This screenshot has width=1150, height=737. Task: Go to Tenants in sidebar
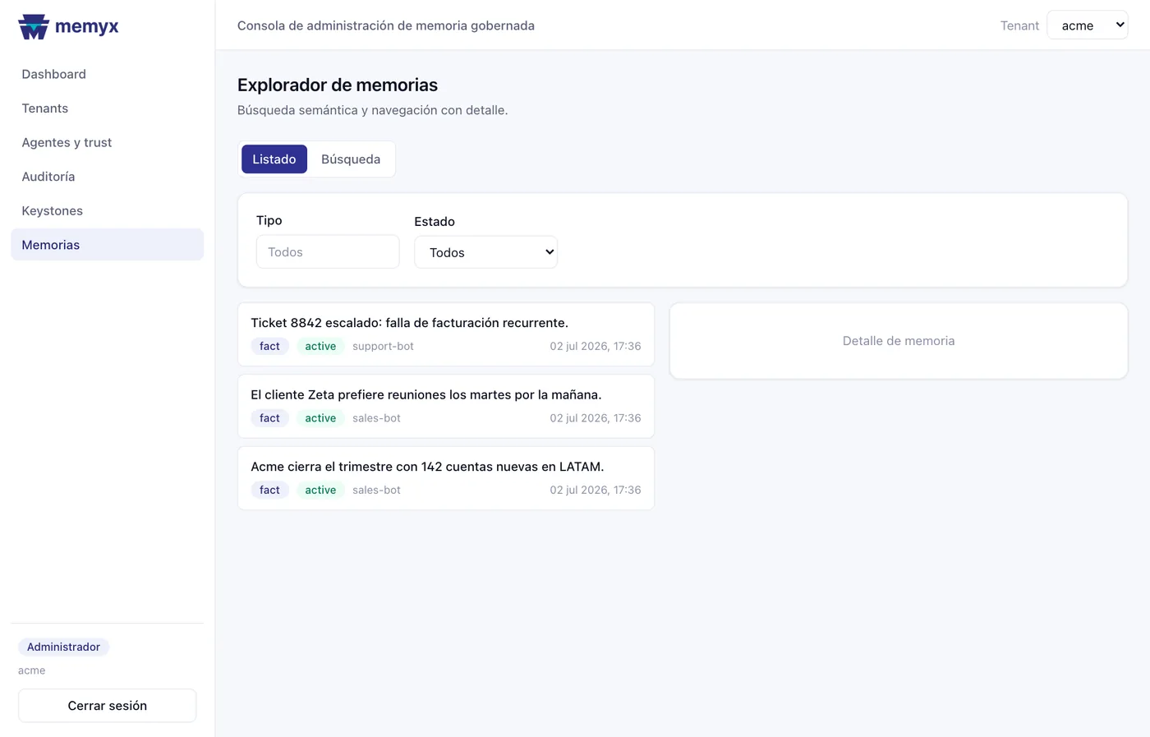(107, 108)
